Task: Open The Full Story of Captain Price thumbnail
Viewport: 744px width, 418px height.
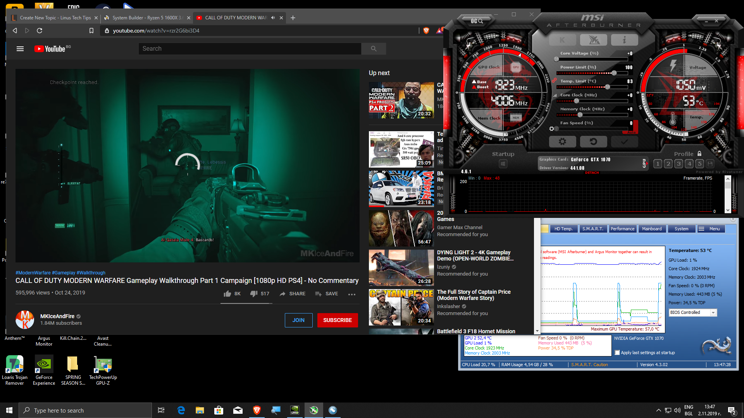Action: coord(401,307)
